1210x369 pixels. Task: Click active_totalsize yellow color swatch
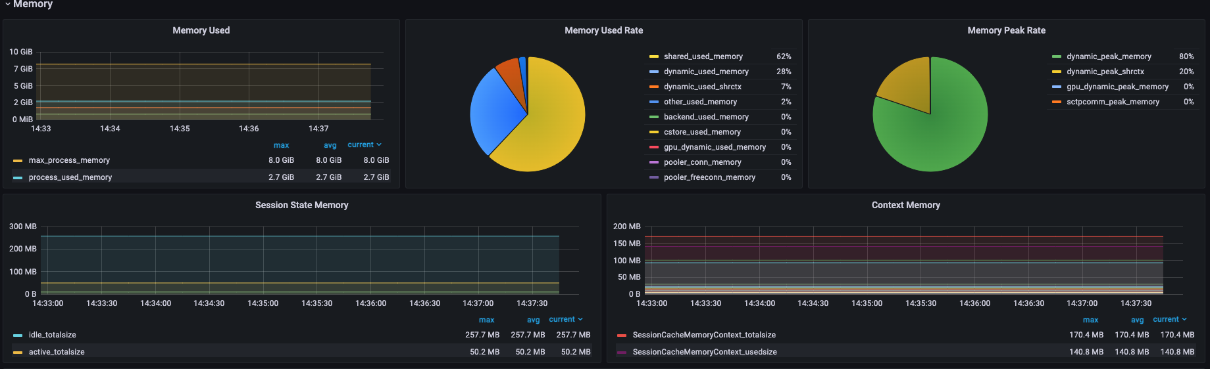point(18,352)
